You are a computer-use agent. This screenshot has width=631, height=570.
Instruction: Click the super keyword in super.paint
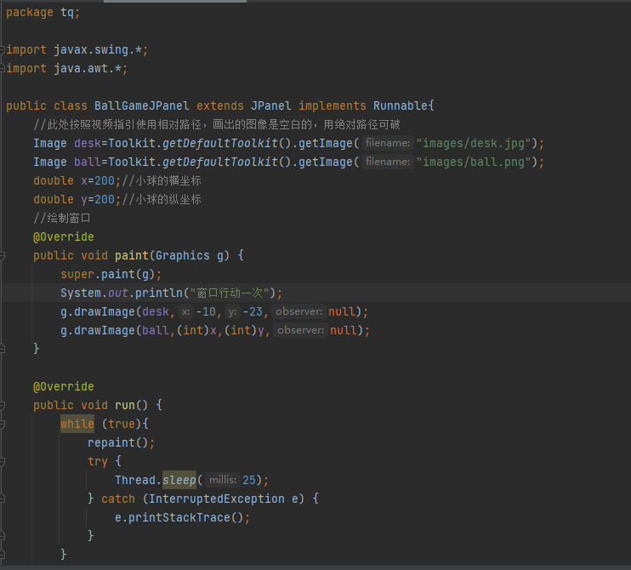pos(77,275)
